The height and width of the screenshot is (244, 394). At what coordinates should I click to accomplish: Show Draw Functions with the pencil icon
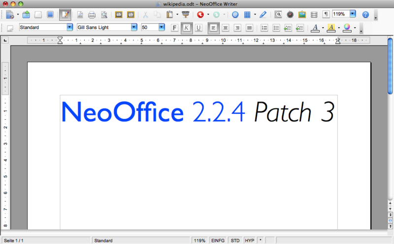pyautogui.click(x=263, y=15)
